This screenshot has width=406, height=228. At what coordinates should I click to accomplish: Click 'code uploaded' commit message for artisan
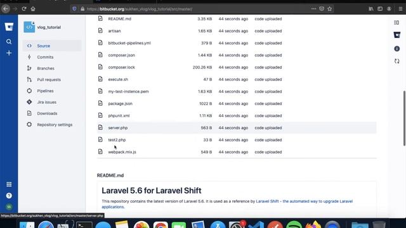pyautogui.click(x=268, y=31)
